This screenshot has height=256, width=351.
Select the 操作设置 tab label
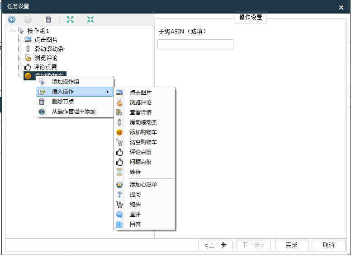point(251,18)
